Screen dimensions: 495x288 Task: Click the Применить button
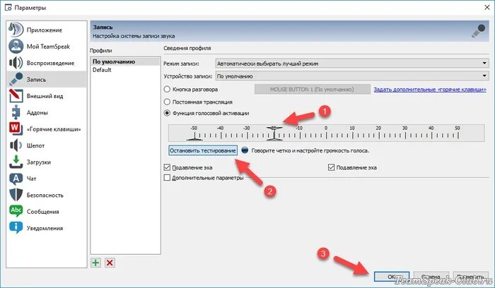pos(471,277)
